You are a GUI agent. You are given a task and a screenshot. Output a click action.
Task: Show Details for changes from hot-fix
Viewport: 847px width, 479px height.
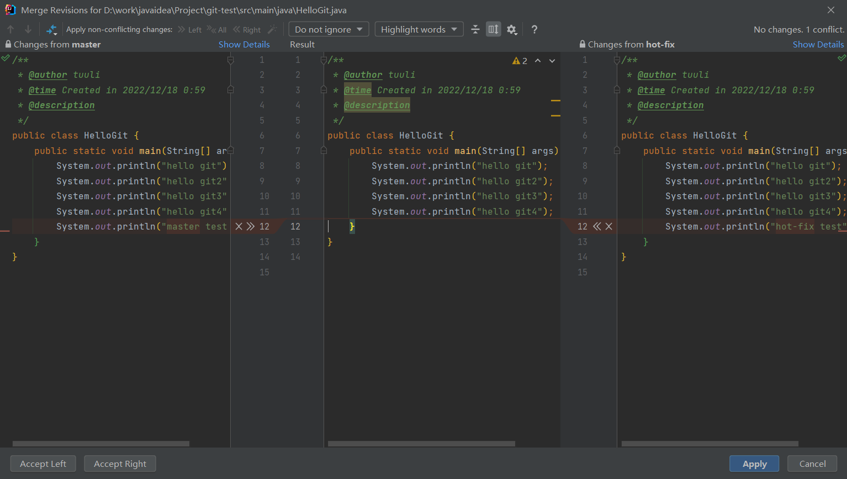(x=818, y=45)
